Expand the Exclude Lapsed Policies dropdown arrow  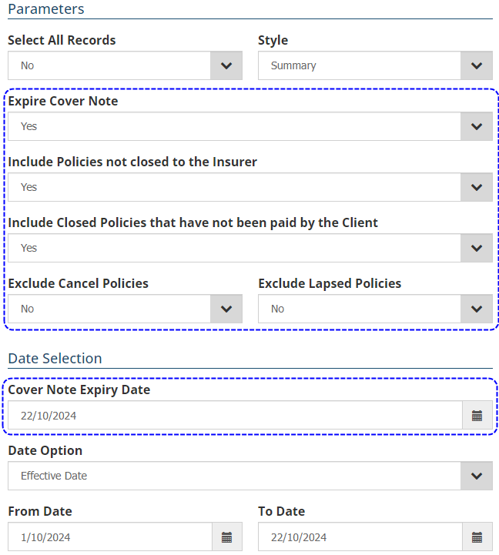click(477, 309)
